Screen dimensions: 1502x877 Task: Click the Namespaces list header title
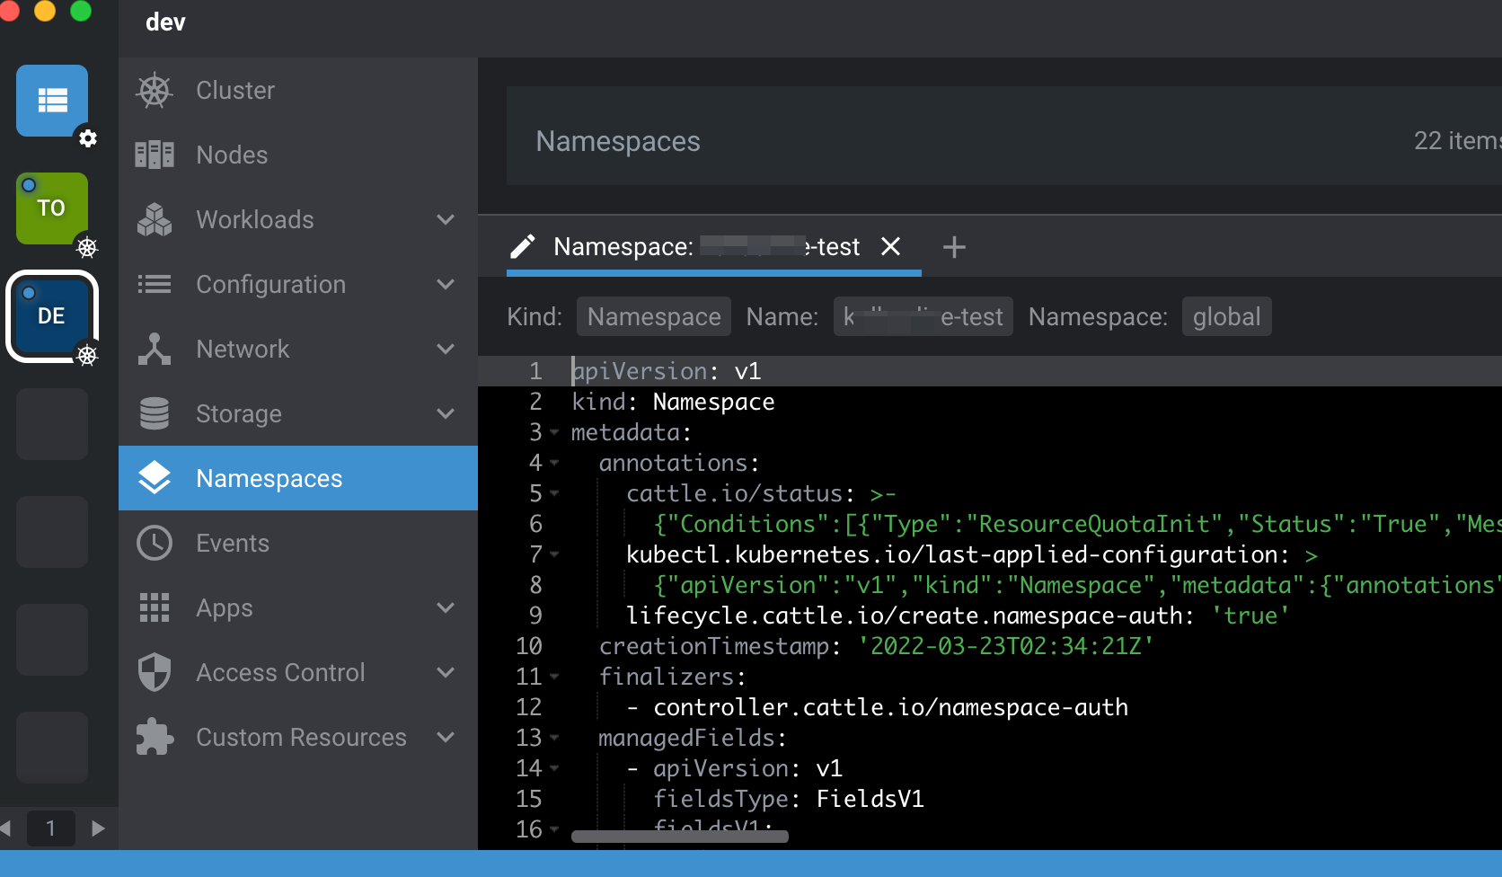click(x=618, y=141)
